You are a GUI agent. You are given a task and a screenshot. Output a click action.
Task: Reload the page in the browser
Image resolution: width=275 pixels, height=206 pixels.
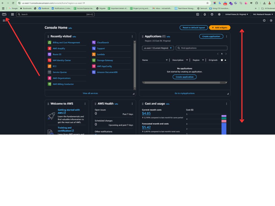point(13,3)
